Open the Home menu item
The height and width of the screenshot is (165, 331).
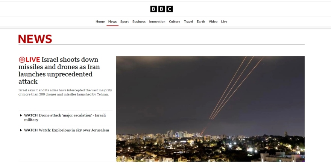pyautogui.click(x=100, y=21)
